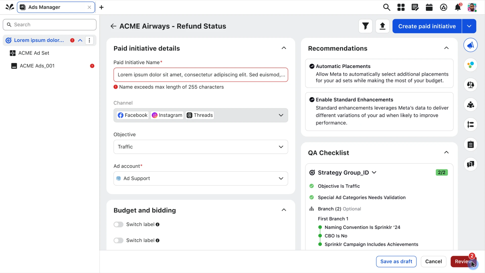The height and width of the screenshot is (273, 485).
Task: Open the megaphone panel in right rail
Action: 470,45
